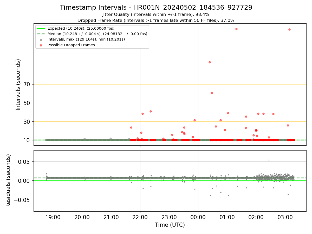Click the top red dropped-frame point after 03:00

(289, 29)
